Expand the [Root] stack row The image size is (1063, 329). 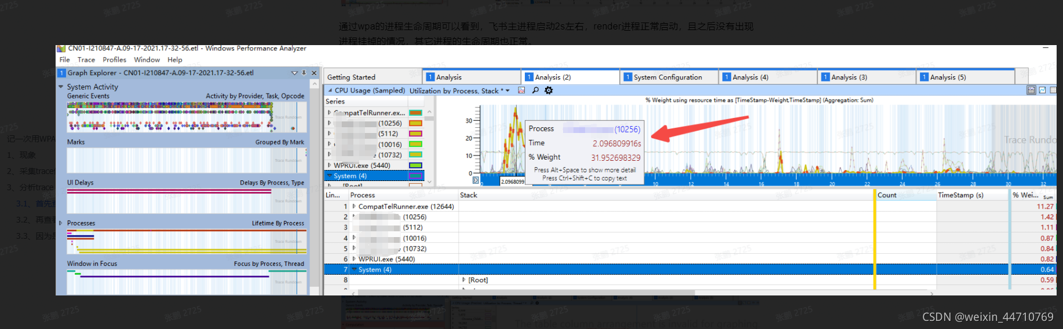point(463,280)
